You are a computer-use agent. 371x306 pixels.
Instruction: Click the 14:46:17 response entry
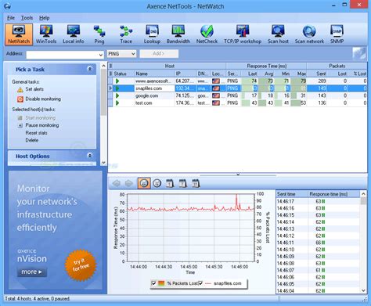tap(318, 201)
